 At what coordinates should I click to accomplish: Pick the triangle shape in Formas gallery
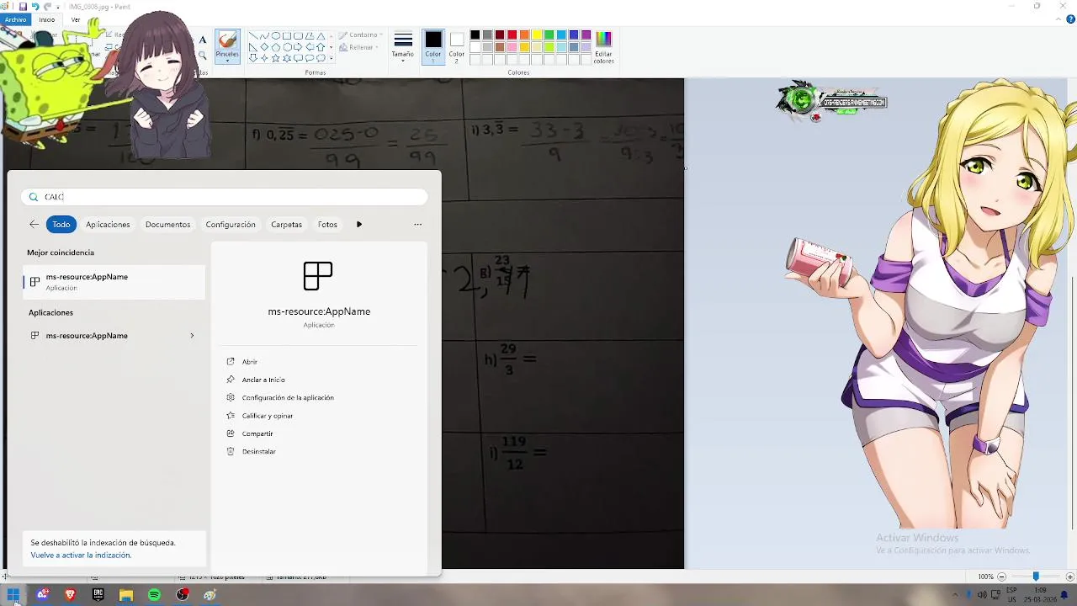[321, 36]
